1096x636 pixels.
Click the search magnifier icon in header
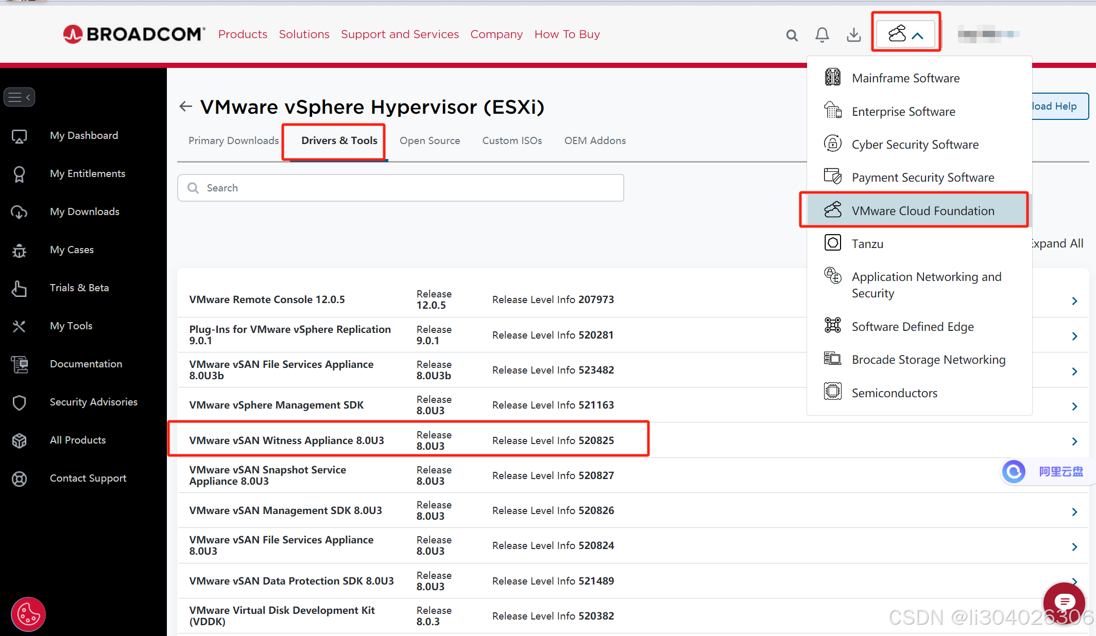point(792,35)
